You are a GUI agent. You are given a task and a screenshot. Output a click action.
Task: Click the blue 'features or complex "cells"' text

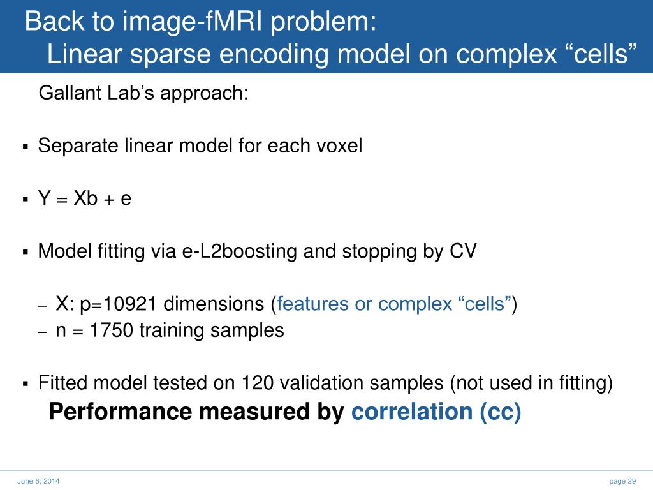[x=394, y=304]
